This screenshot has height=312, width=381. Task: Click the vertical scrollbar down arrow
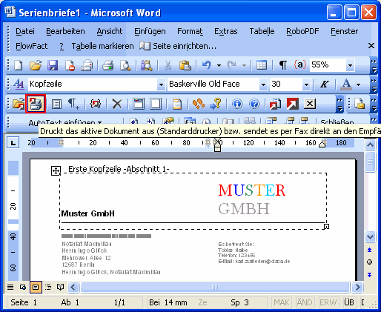click(370, 237)
